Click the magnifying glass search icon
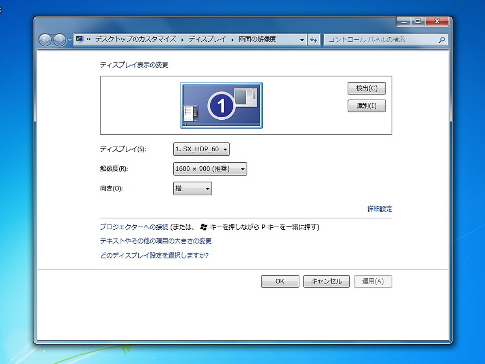This screenshot has height=364, width=485. [x=442, y=40]
